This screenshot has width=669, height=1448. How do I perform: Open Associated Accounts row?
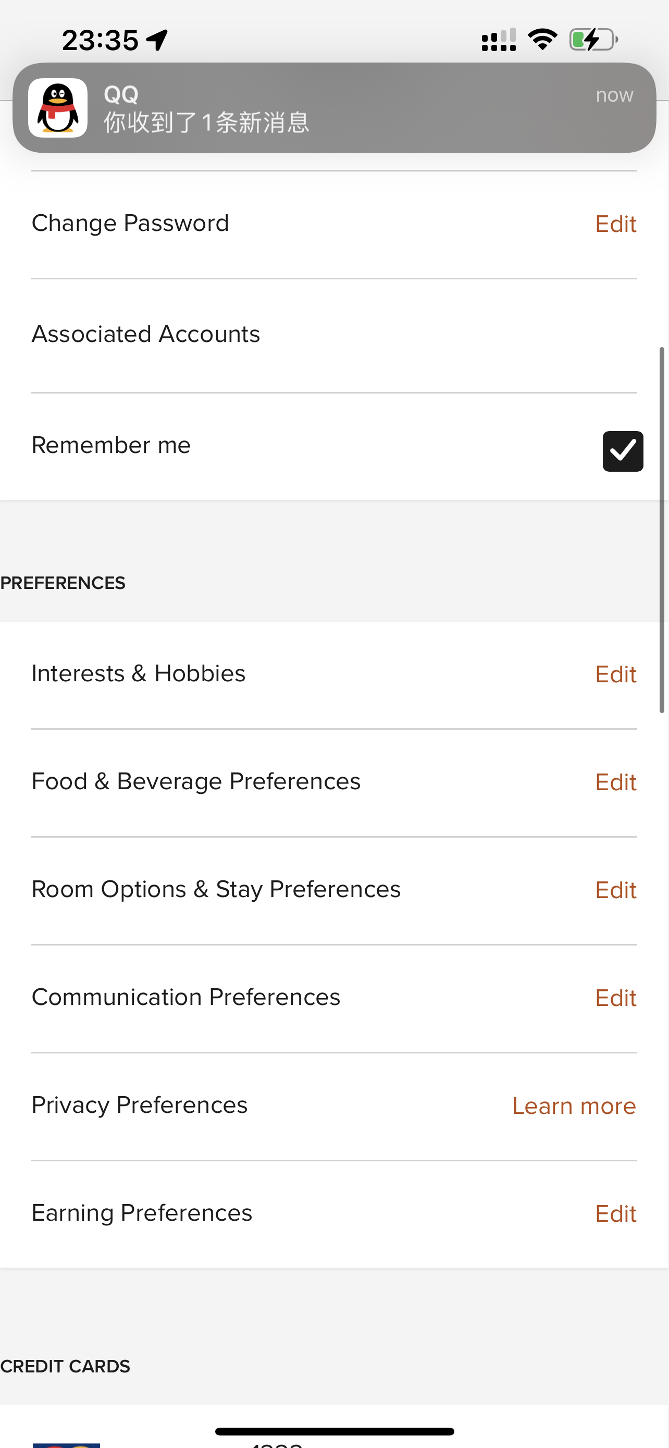click(334, 335)
